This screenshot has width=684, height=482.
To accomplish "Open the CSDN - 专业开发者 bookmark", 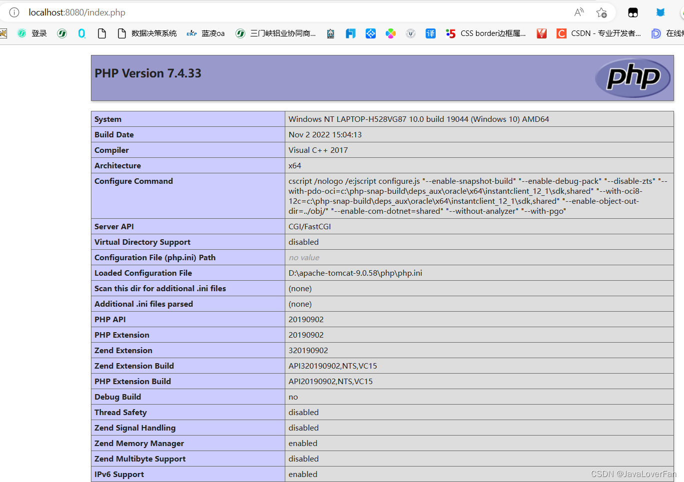I will [599, 33].
